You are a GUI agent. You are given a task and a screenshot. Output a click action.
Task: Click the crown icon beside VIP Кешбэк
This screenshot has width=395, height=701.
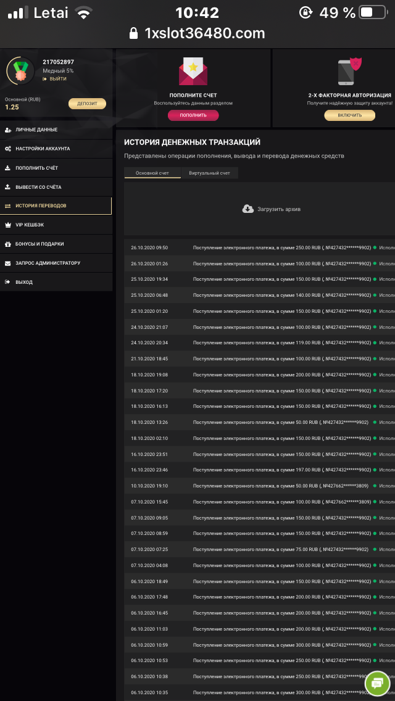point(7,225)
